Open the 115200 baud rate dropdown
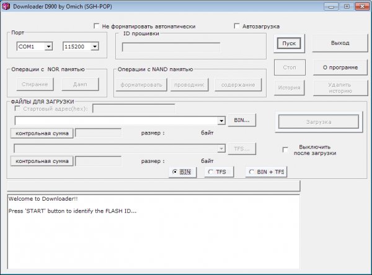Screen dimensions: 372x275 [95, 46]
